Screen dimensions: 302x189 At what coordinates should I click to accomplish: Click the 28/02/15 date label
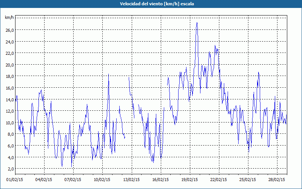coord(277,180)
